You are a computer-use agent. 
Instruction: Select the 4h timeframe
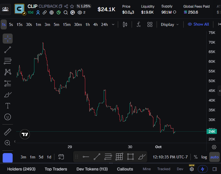[95, 24]
